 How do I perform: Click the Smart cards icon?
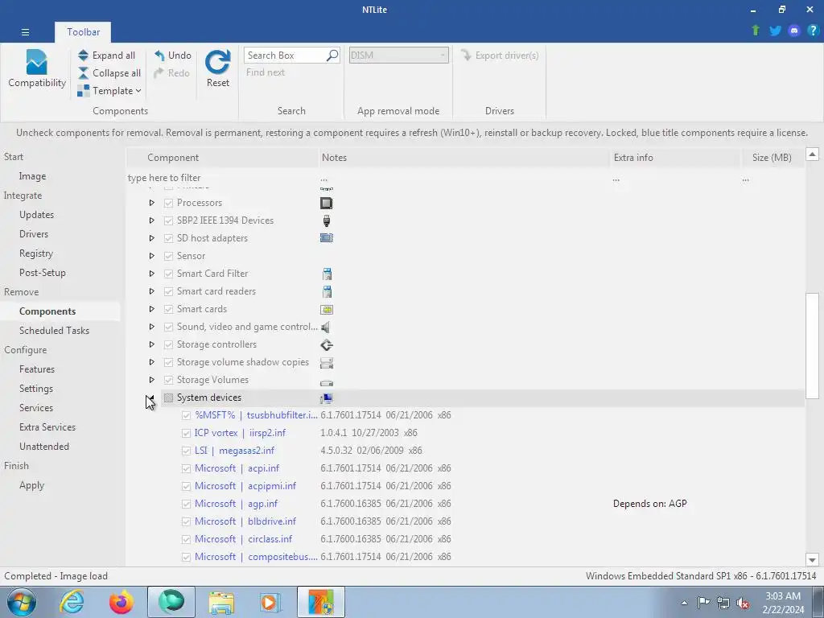tap(327, 310)
